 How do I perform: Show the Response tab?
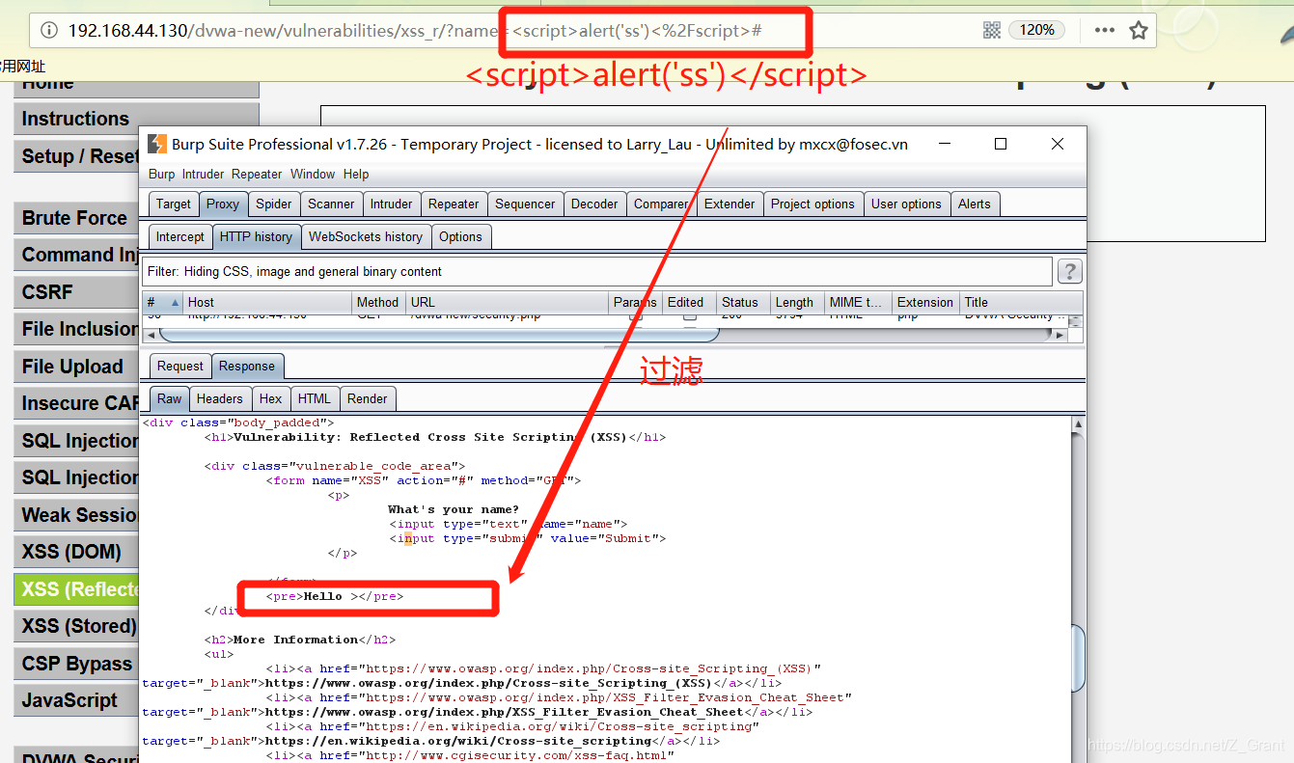click(x=247, y=366)
